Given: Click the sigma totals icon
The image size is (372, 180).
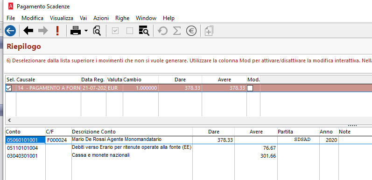Looking at the screenshot, I should [176, 31].
